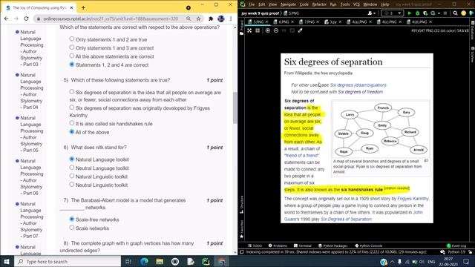Open the Event Log button
The image size is (475, 267).
456,245
